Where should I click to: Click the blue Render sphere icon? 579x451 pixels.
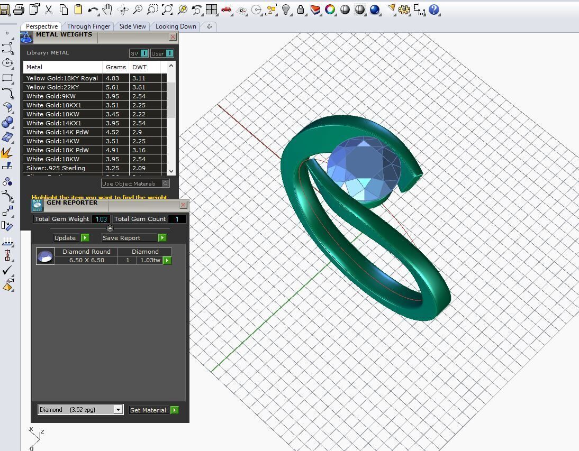pos(375,10)
